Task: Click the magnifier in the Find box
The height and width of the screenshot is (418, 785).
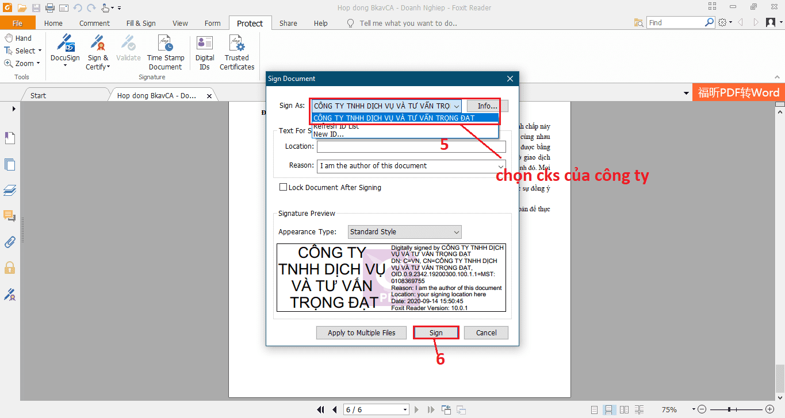Action: 710,22
